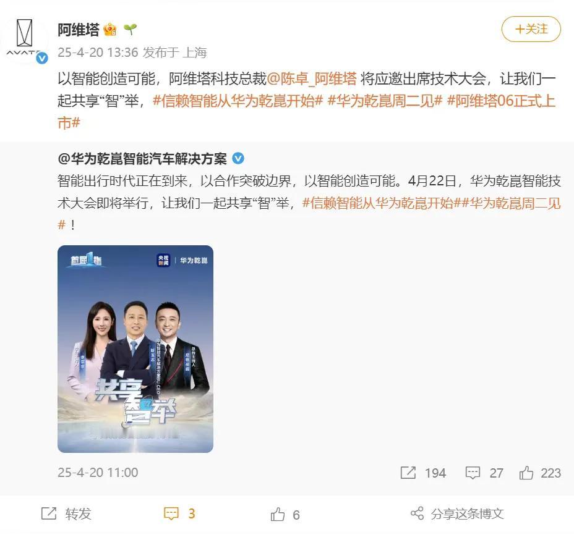Click the share icon for 分享这条博文
Image resolution: width=574 pixels, height=540 pixels.
417,513
